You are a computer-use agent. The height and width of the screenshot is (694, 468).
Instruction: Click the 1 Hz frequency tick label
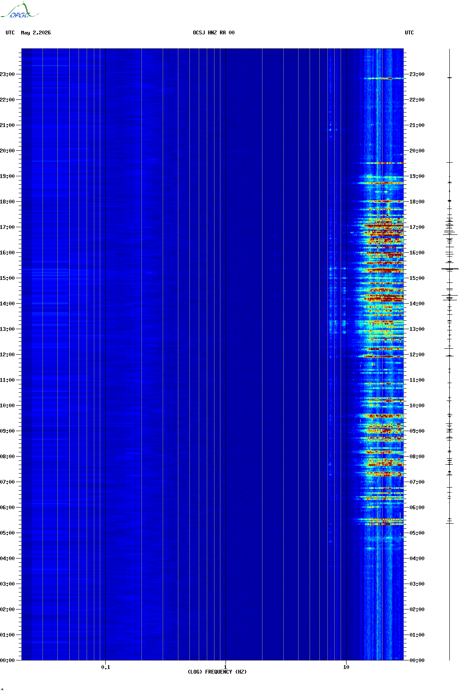pyautogui.click(x=226, y=667)
